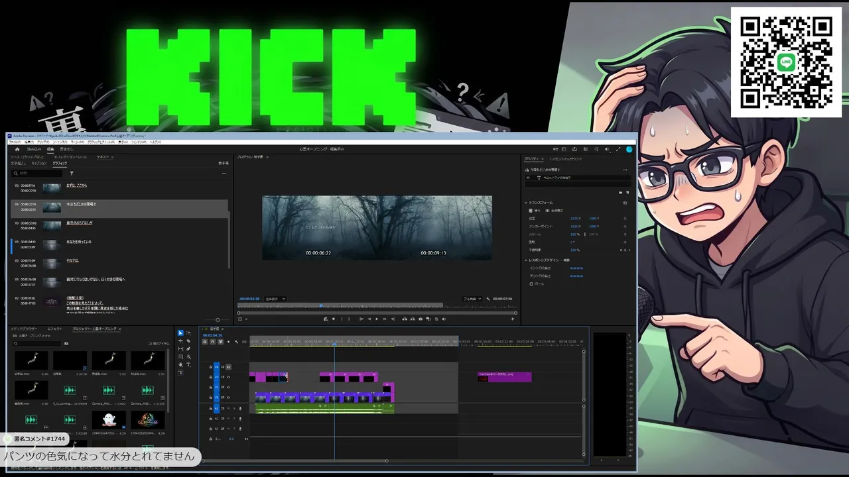Open the フル画質 playback resolution dropdown
The height and width of the screenshot is (477, 849).
472,299
